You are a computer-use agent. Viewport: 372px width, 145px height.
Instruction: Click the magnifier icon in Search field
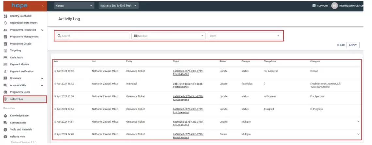(x=59, y=36)
